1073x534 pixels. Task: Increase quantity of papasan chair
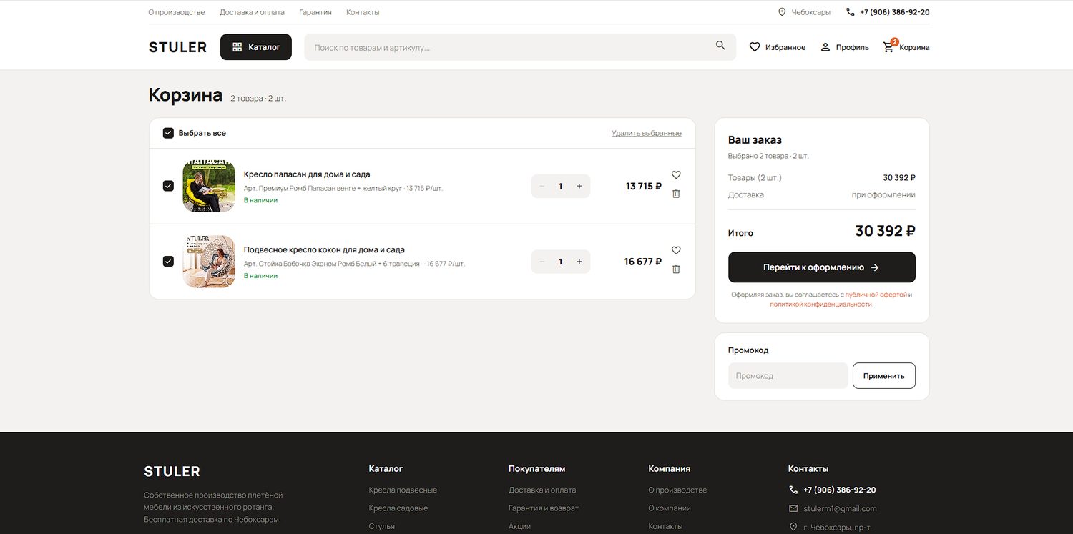point(579,187)
